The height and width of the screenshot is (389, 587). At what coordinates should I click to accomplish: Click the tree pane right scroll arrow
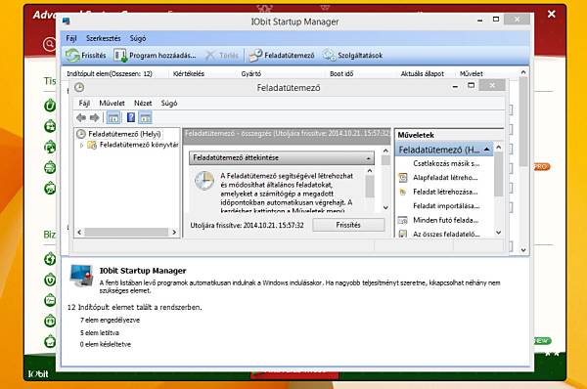tap(174, 233)
